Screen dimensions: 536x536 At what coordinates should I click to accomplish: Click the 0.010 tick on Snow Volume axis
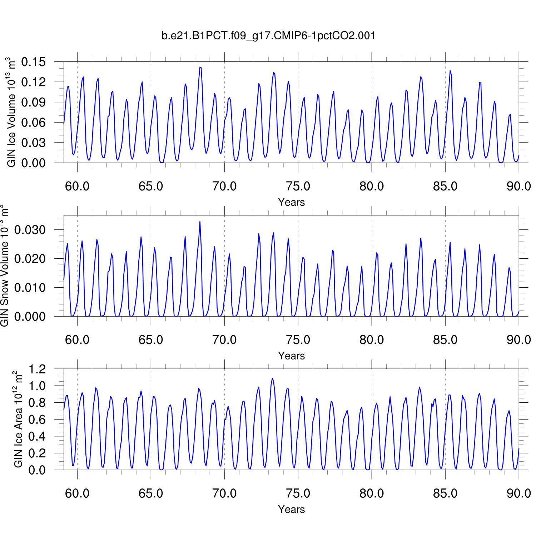pyautogui.click(x=30, y=288)
